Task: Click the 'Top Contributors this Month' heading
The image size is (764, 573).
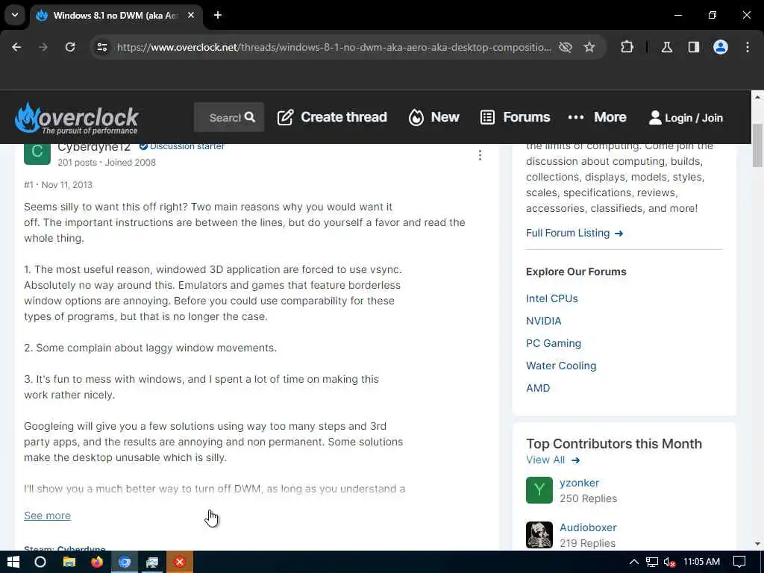Action: 614,444
